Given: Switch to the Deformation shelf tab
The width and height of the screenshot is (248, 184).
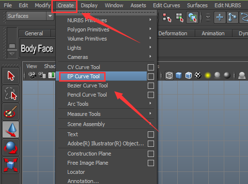Looking at the screenshot, I should [x=173, y=33].
